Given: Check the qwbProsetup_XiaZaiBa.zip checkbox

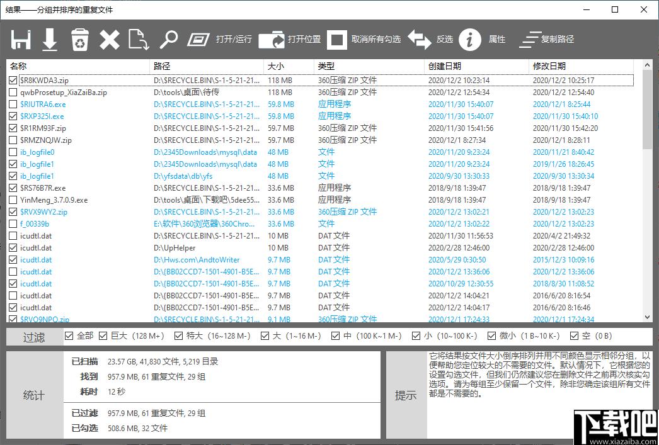Looking at the screenshot, I should (13, 93).
